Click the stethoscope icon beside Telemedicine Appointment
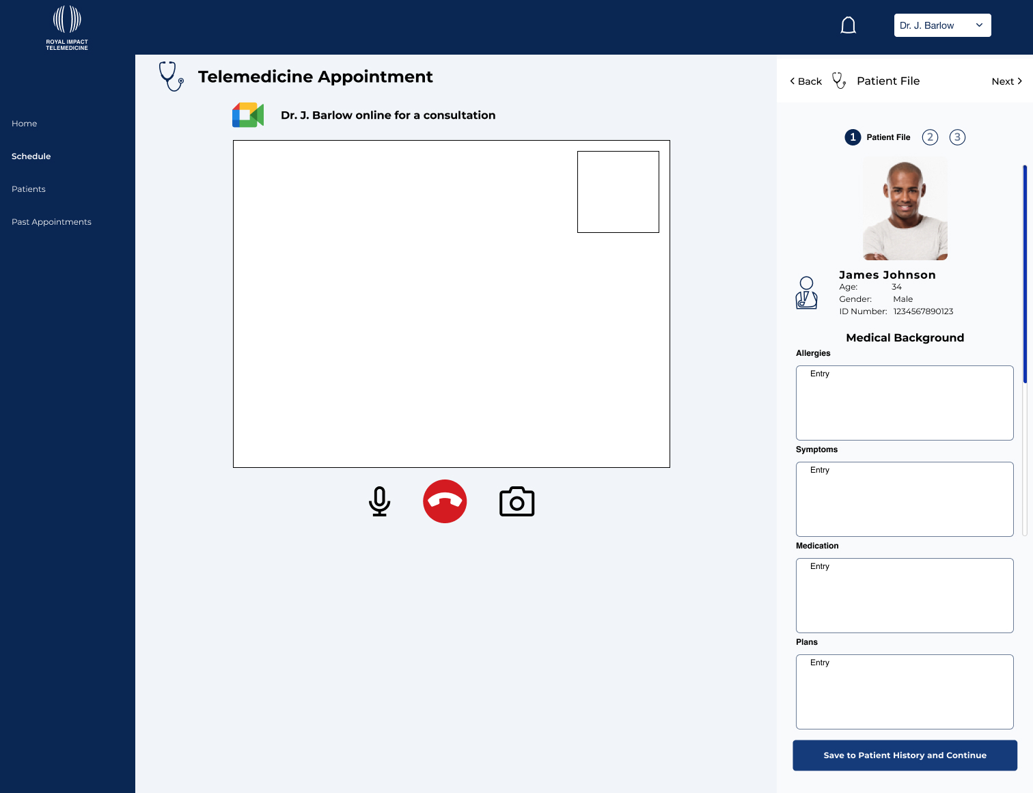The width and height of the screenshot is (1033, 793). [171, 76]
